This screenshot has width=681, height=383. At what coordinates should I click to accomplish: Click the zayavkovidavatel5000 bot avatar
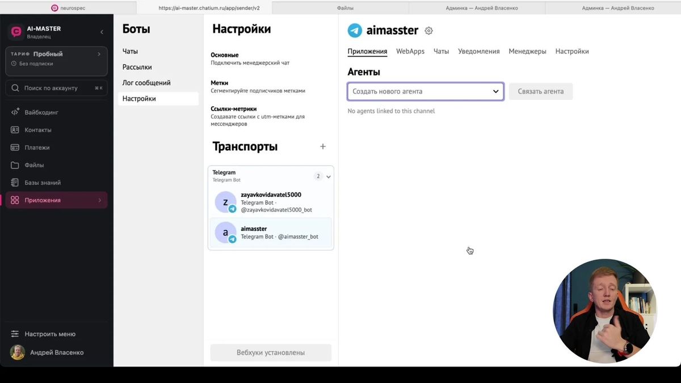[225, 202]
